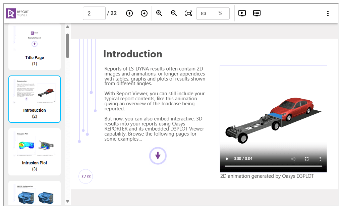Zoom out of the report
The height and width of the screenshot is (212, 341).
tap(174, 13)
